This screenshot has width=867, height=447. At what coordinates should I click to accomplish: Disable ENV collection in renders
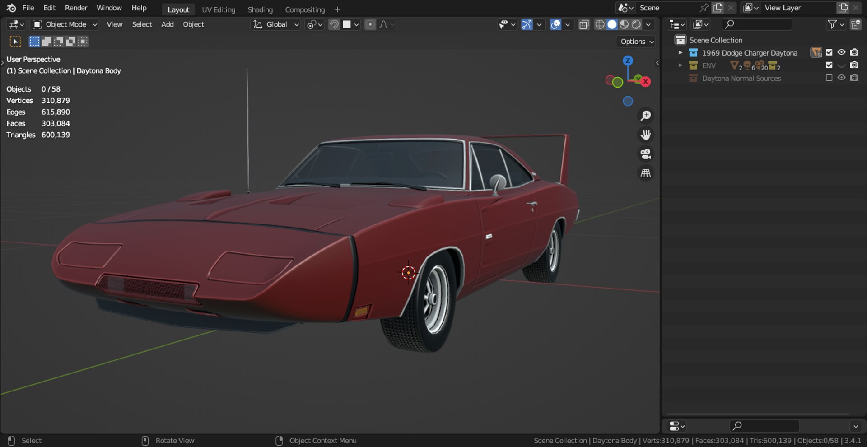(x=854, y=65)
